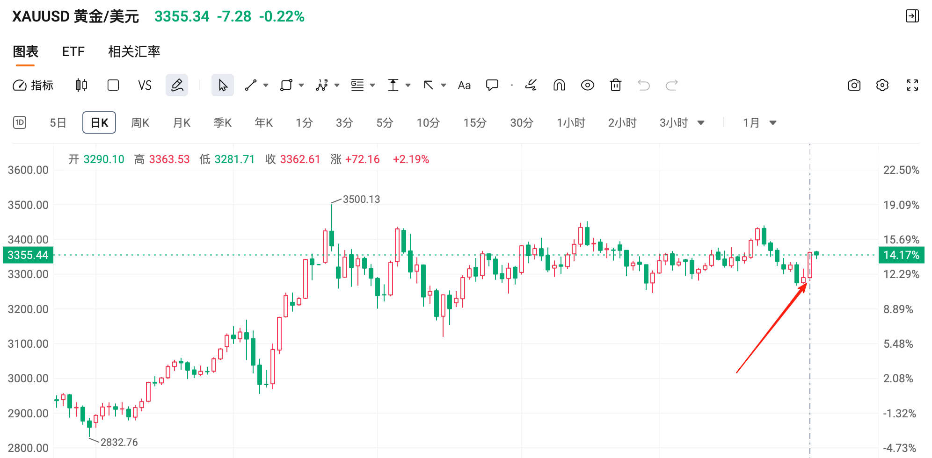Switch to the 相关汇率 tab
Screen dimensions: 932x458
134,51
